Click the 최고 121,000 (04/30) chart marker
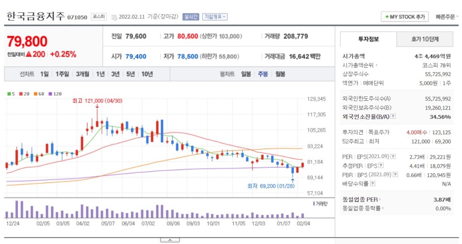Screen dimensions: 462x244 coord(97,101)
